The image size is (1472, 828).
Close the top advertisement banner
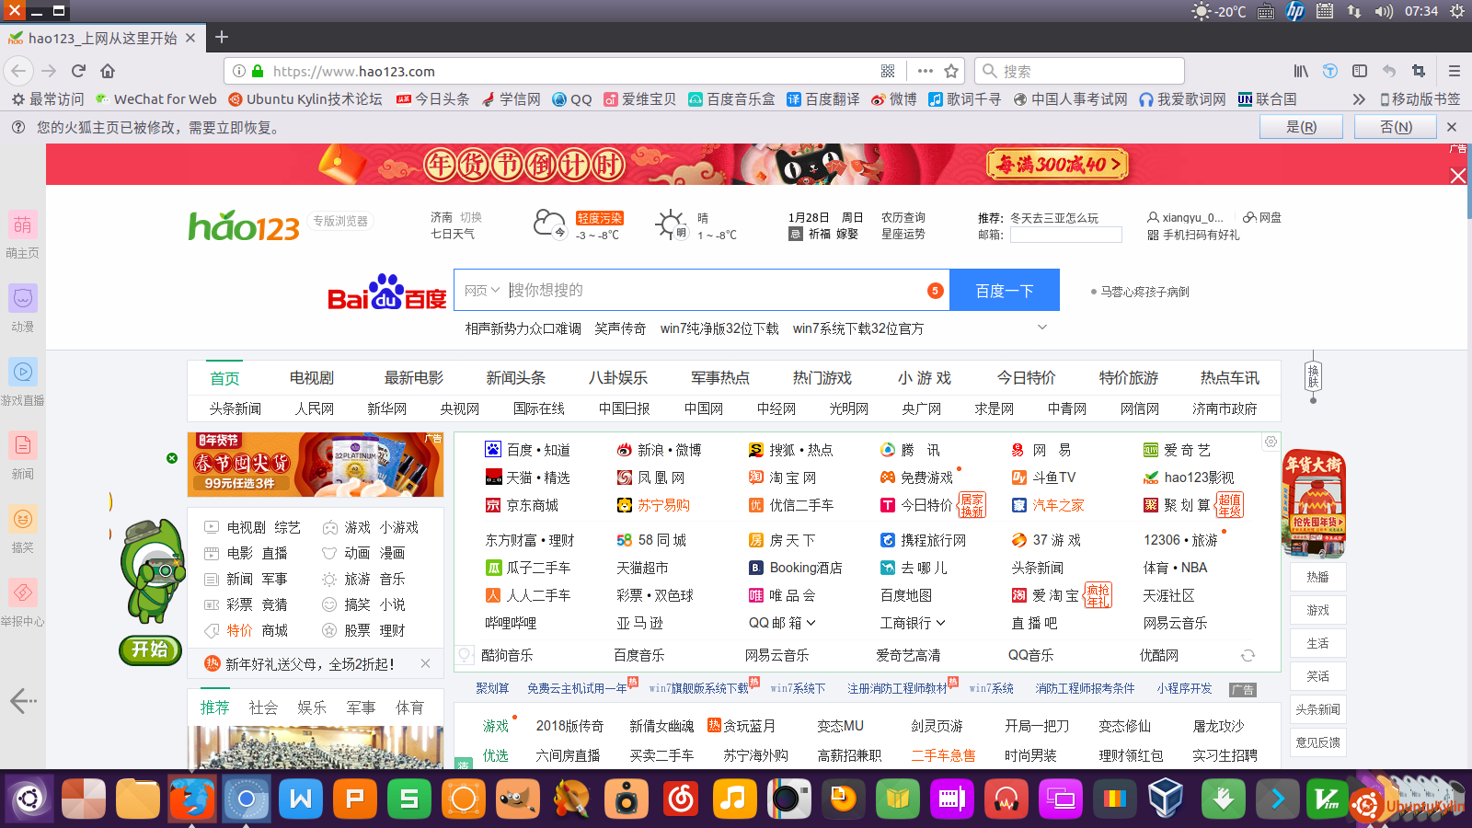(1458, 176)
